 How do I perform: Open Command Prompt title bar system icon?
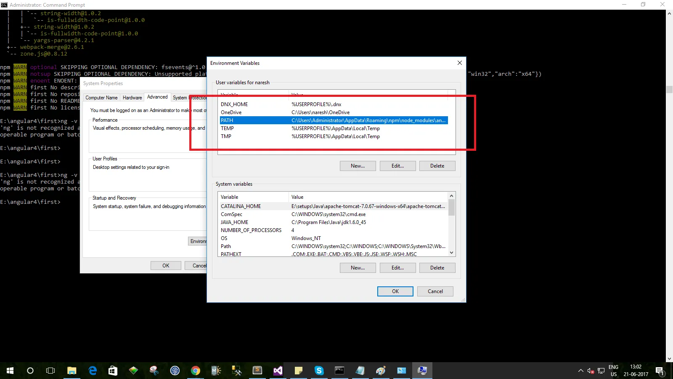pyautogui.click(x=4, y=5)
